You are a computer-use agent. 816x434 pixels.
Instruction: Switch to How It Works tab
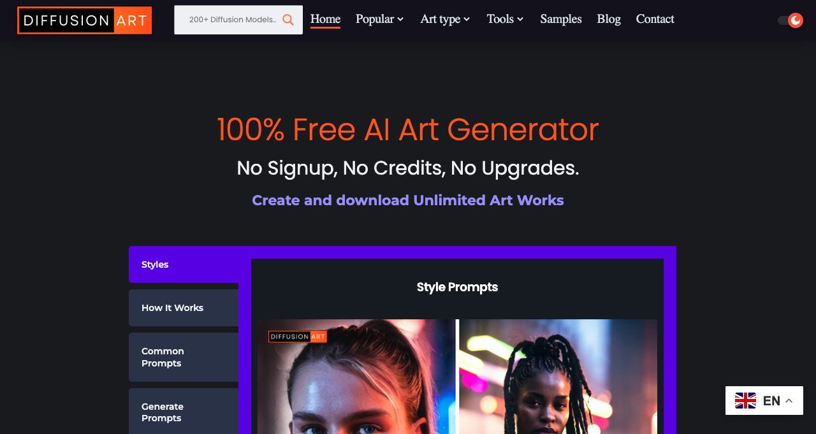pyautogui.click(x=184, y=308)
